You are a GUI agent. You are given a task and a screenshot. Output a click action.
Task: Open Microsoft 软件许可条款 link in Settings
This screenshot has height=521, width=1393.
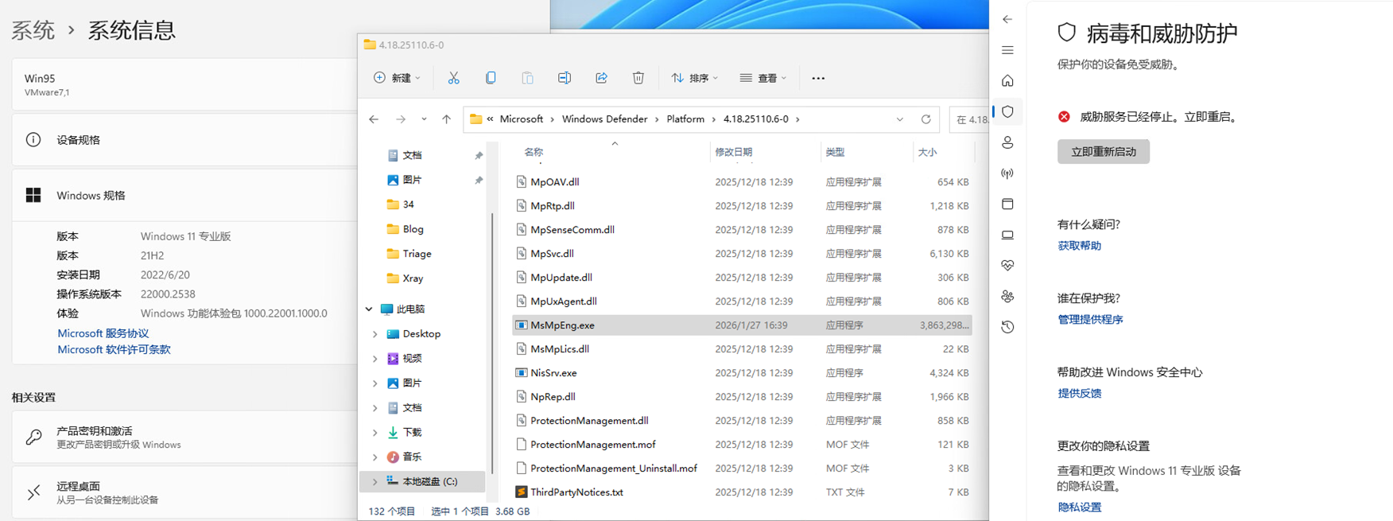pyautogui.click(x=114, y=349)
